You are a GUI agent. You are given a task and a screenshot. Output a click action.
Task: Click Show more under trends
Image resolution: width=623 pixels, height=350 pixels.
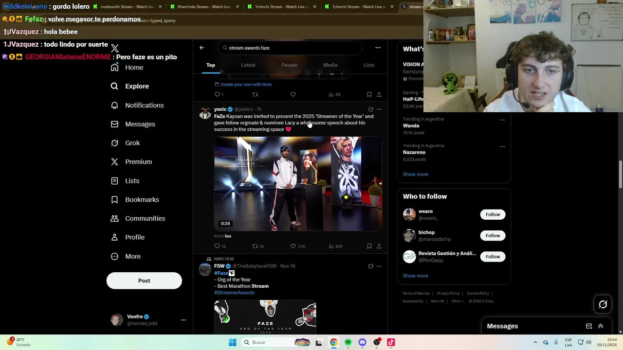tap(415, 175)
